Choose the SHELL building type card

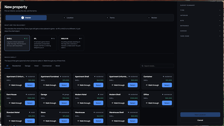pos(17,43)
